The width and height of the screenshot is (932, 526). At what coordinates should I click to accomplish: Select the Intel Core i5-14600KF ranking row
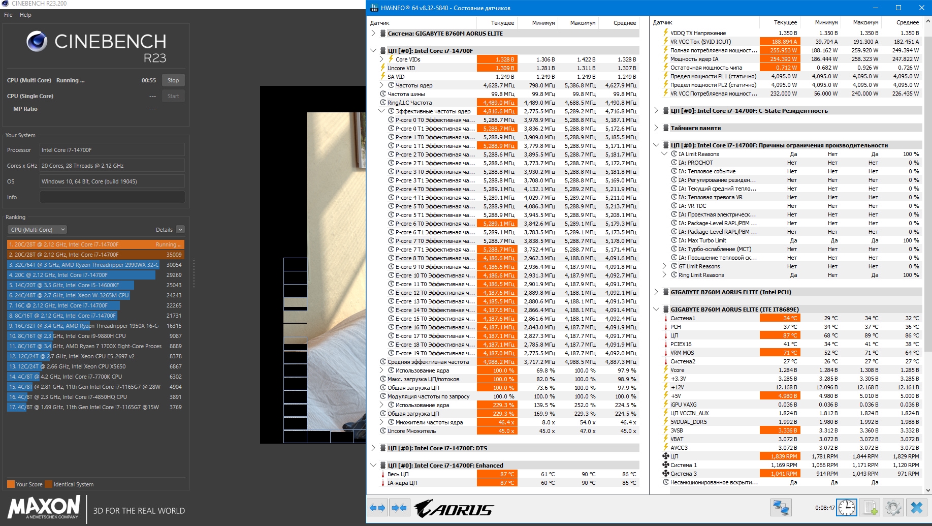pos(95,285)
